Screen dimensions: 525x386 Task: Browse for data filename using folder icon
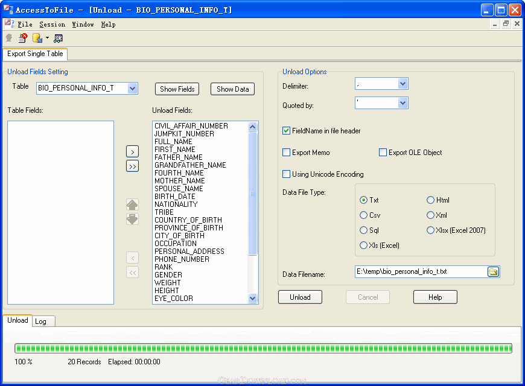pos(493,271)
